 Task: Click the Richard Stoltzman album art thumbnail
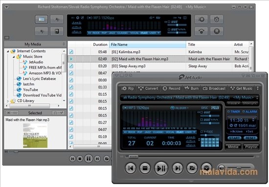[x=35, y=136]
